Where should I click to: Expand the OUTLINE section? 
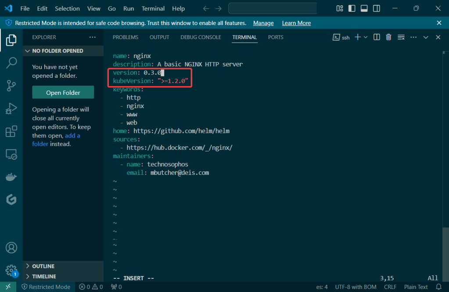point(43,266)
